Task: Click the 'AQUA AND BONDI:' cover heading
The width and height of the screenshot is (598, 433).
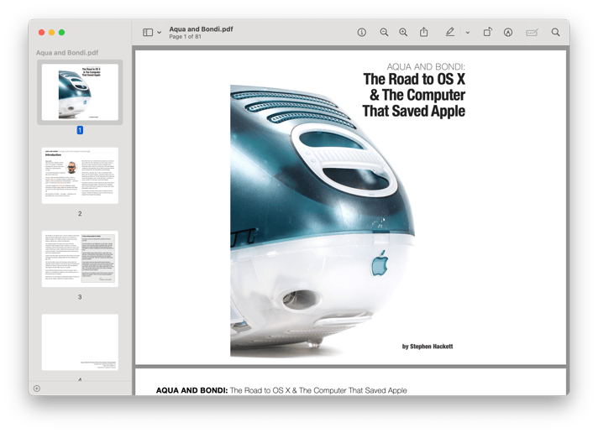Action: 426,66
